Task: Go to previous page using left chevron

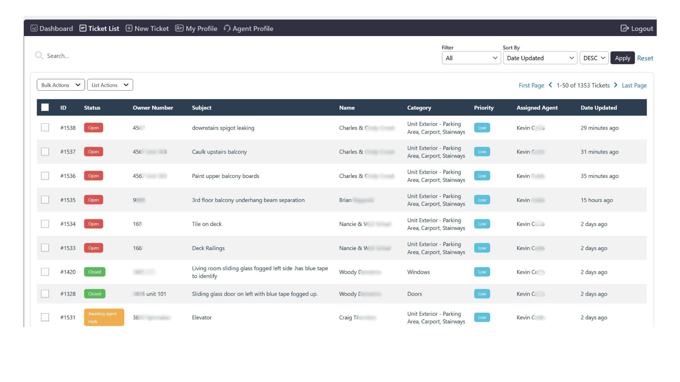Action: point(550,85)
